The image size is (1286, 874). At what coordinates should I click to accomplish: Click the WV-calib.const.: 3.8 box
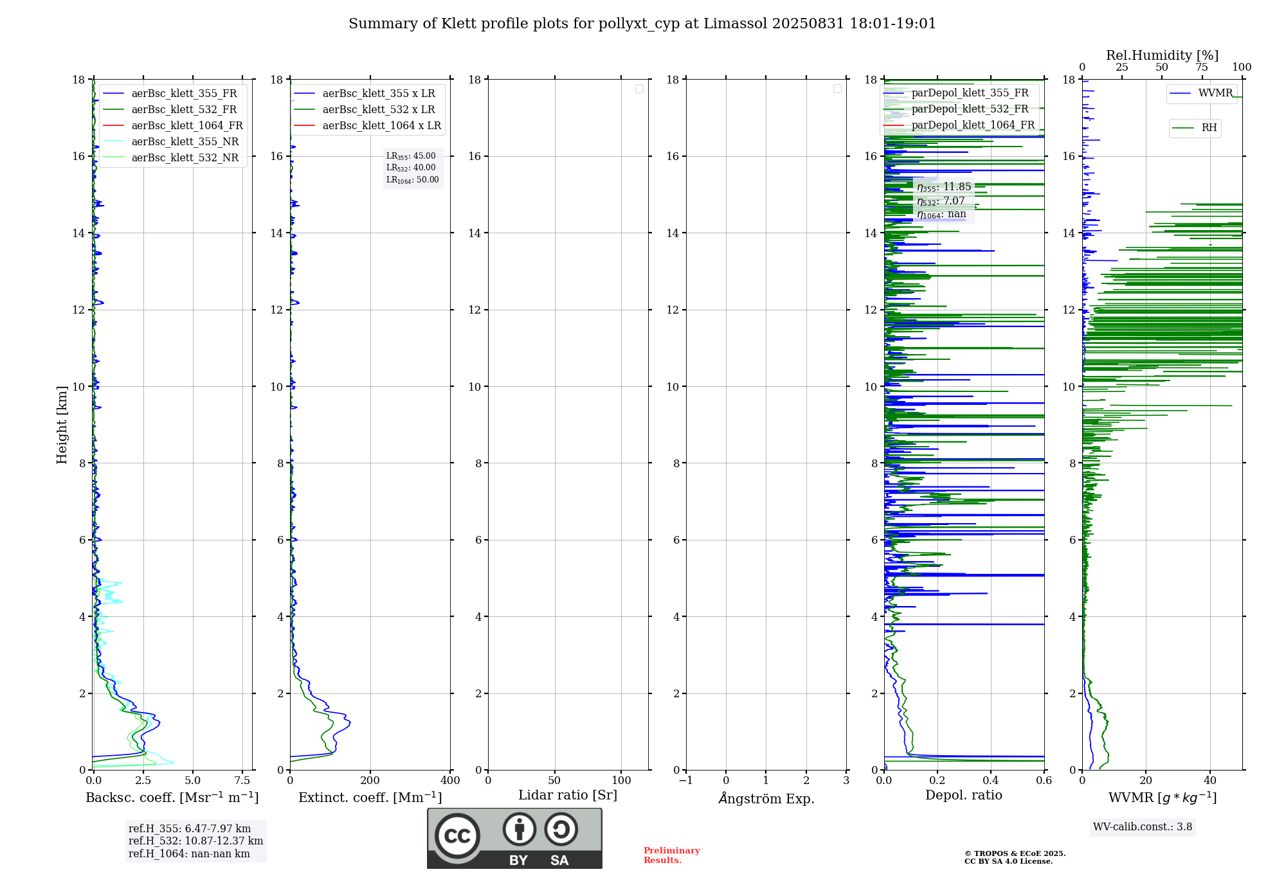[x=1143, y=827]
